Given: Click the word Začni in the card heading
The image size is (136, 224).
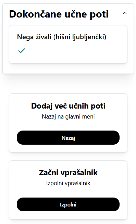Looking at the screenshot, I should [x=49, y=172].
